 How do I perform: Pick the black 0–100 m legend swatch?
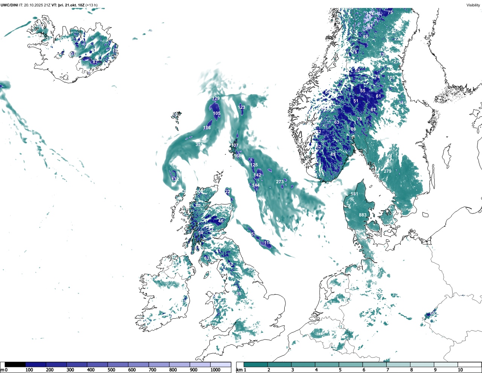pyautogui.click(x=15, y=364)
